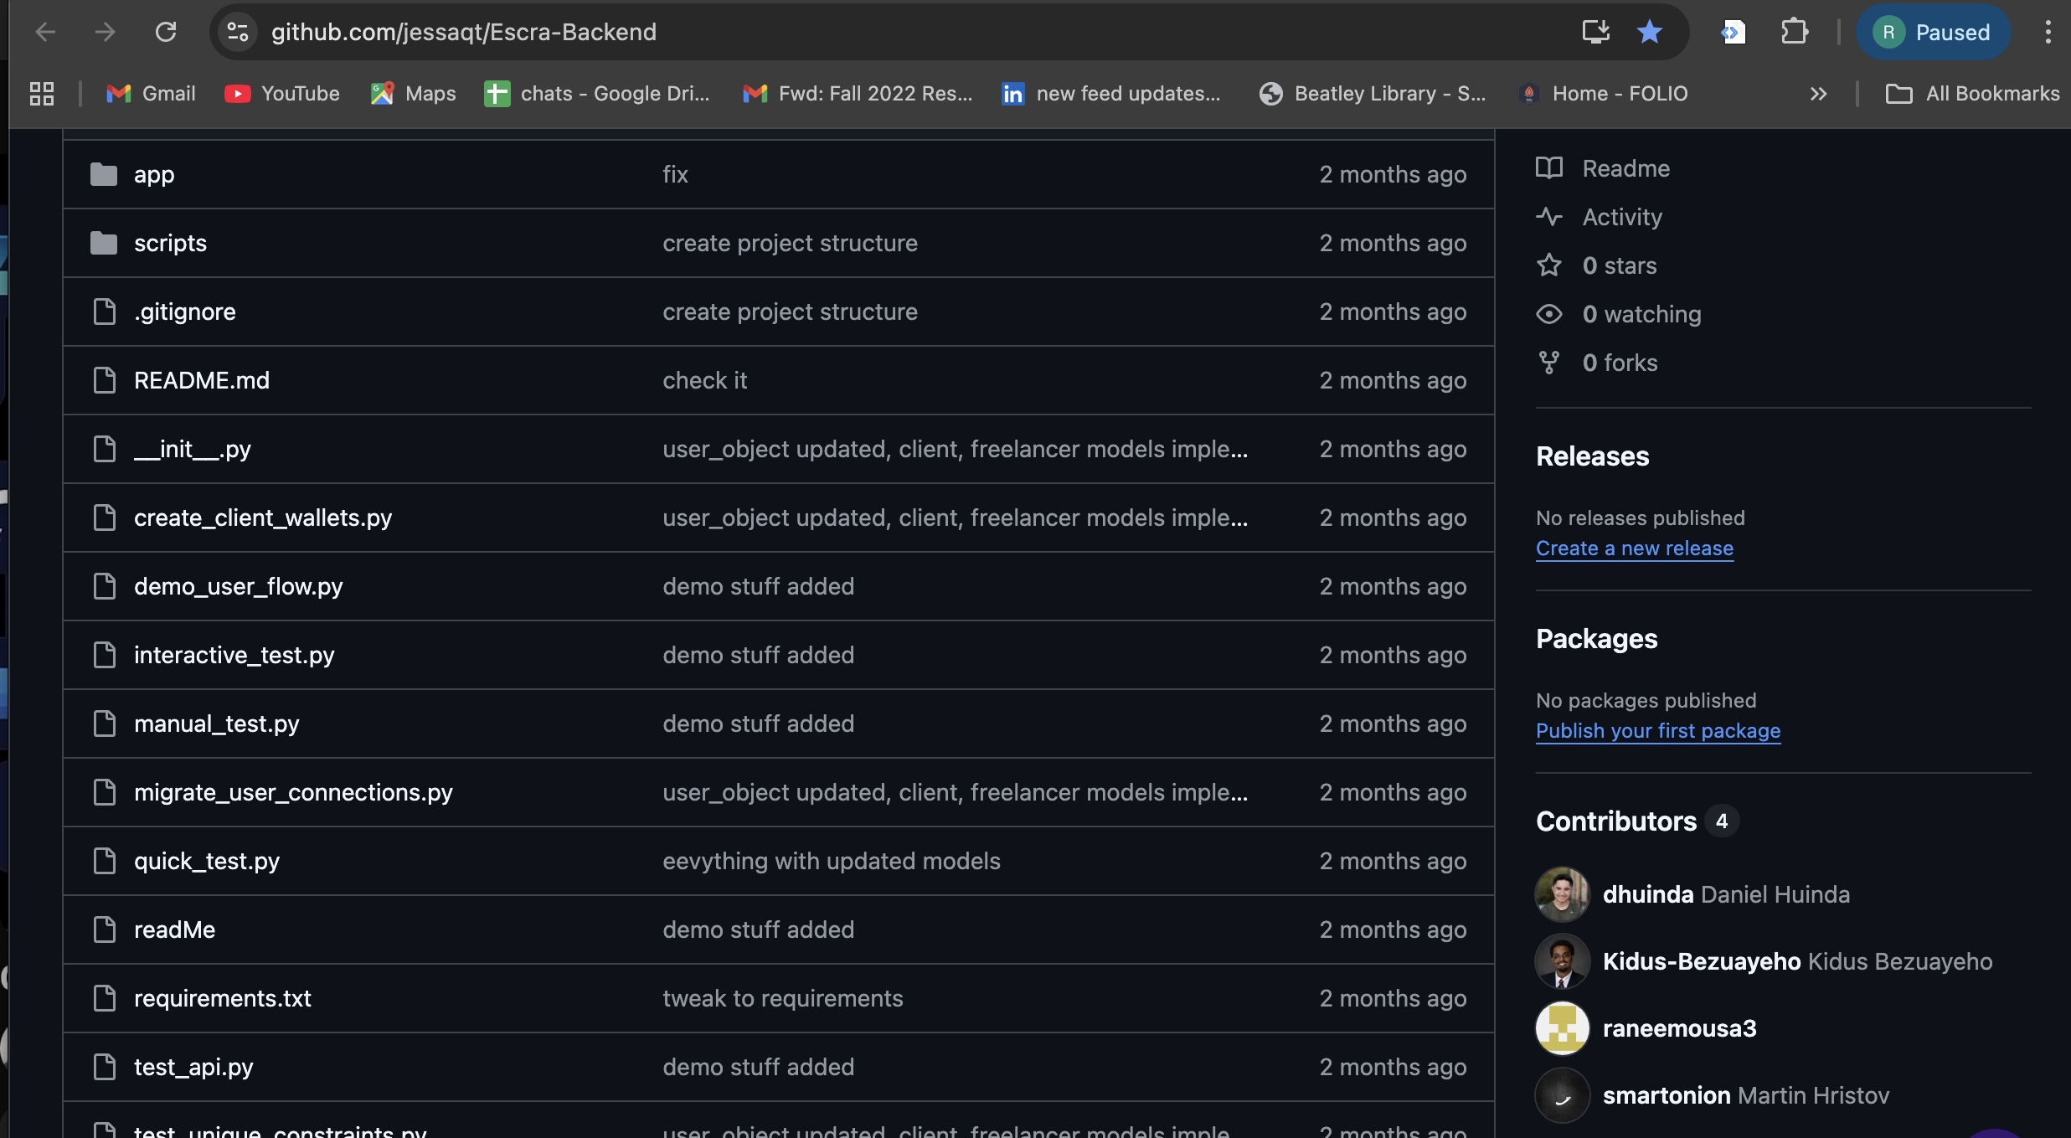
Task: Expand hidden bookmarks chevron
Action: (1818, 94)
